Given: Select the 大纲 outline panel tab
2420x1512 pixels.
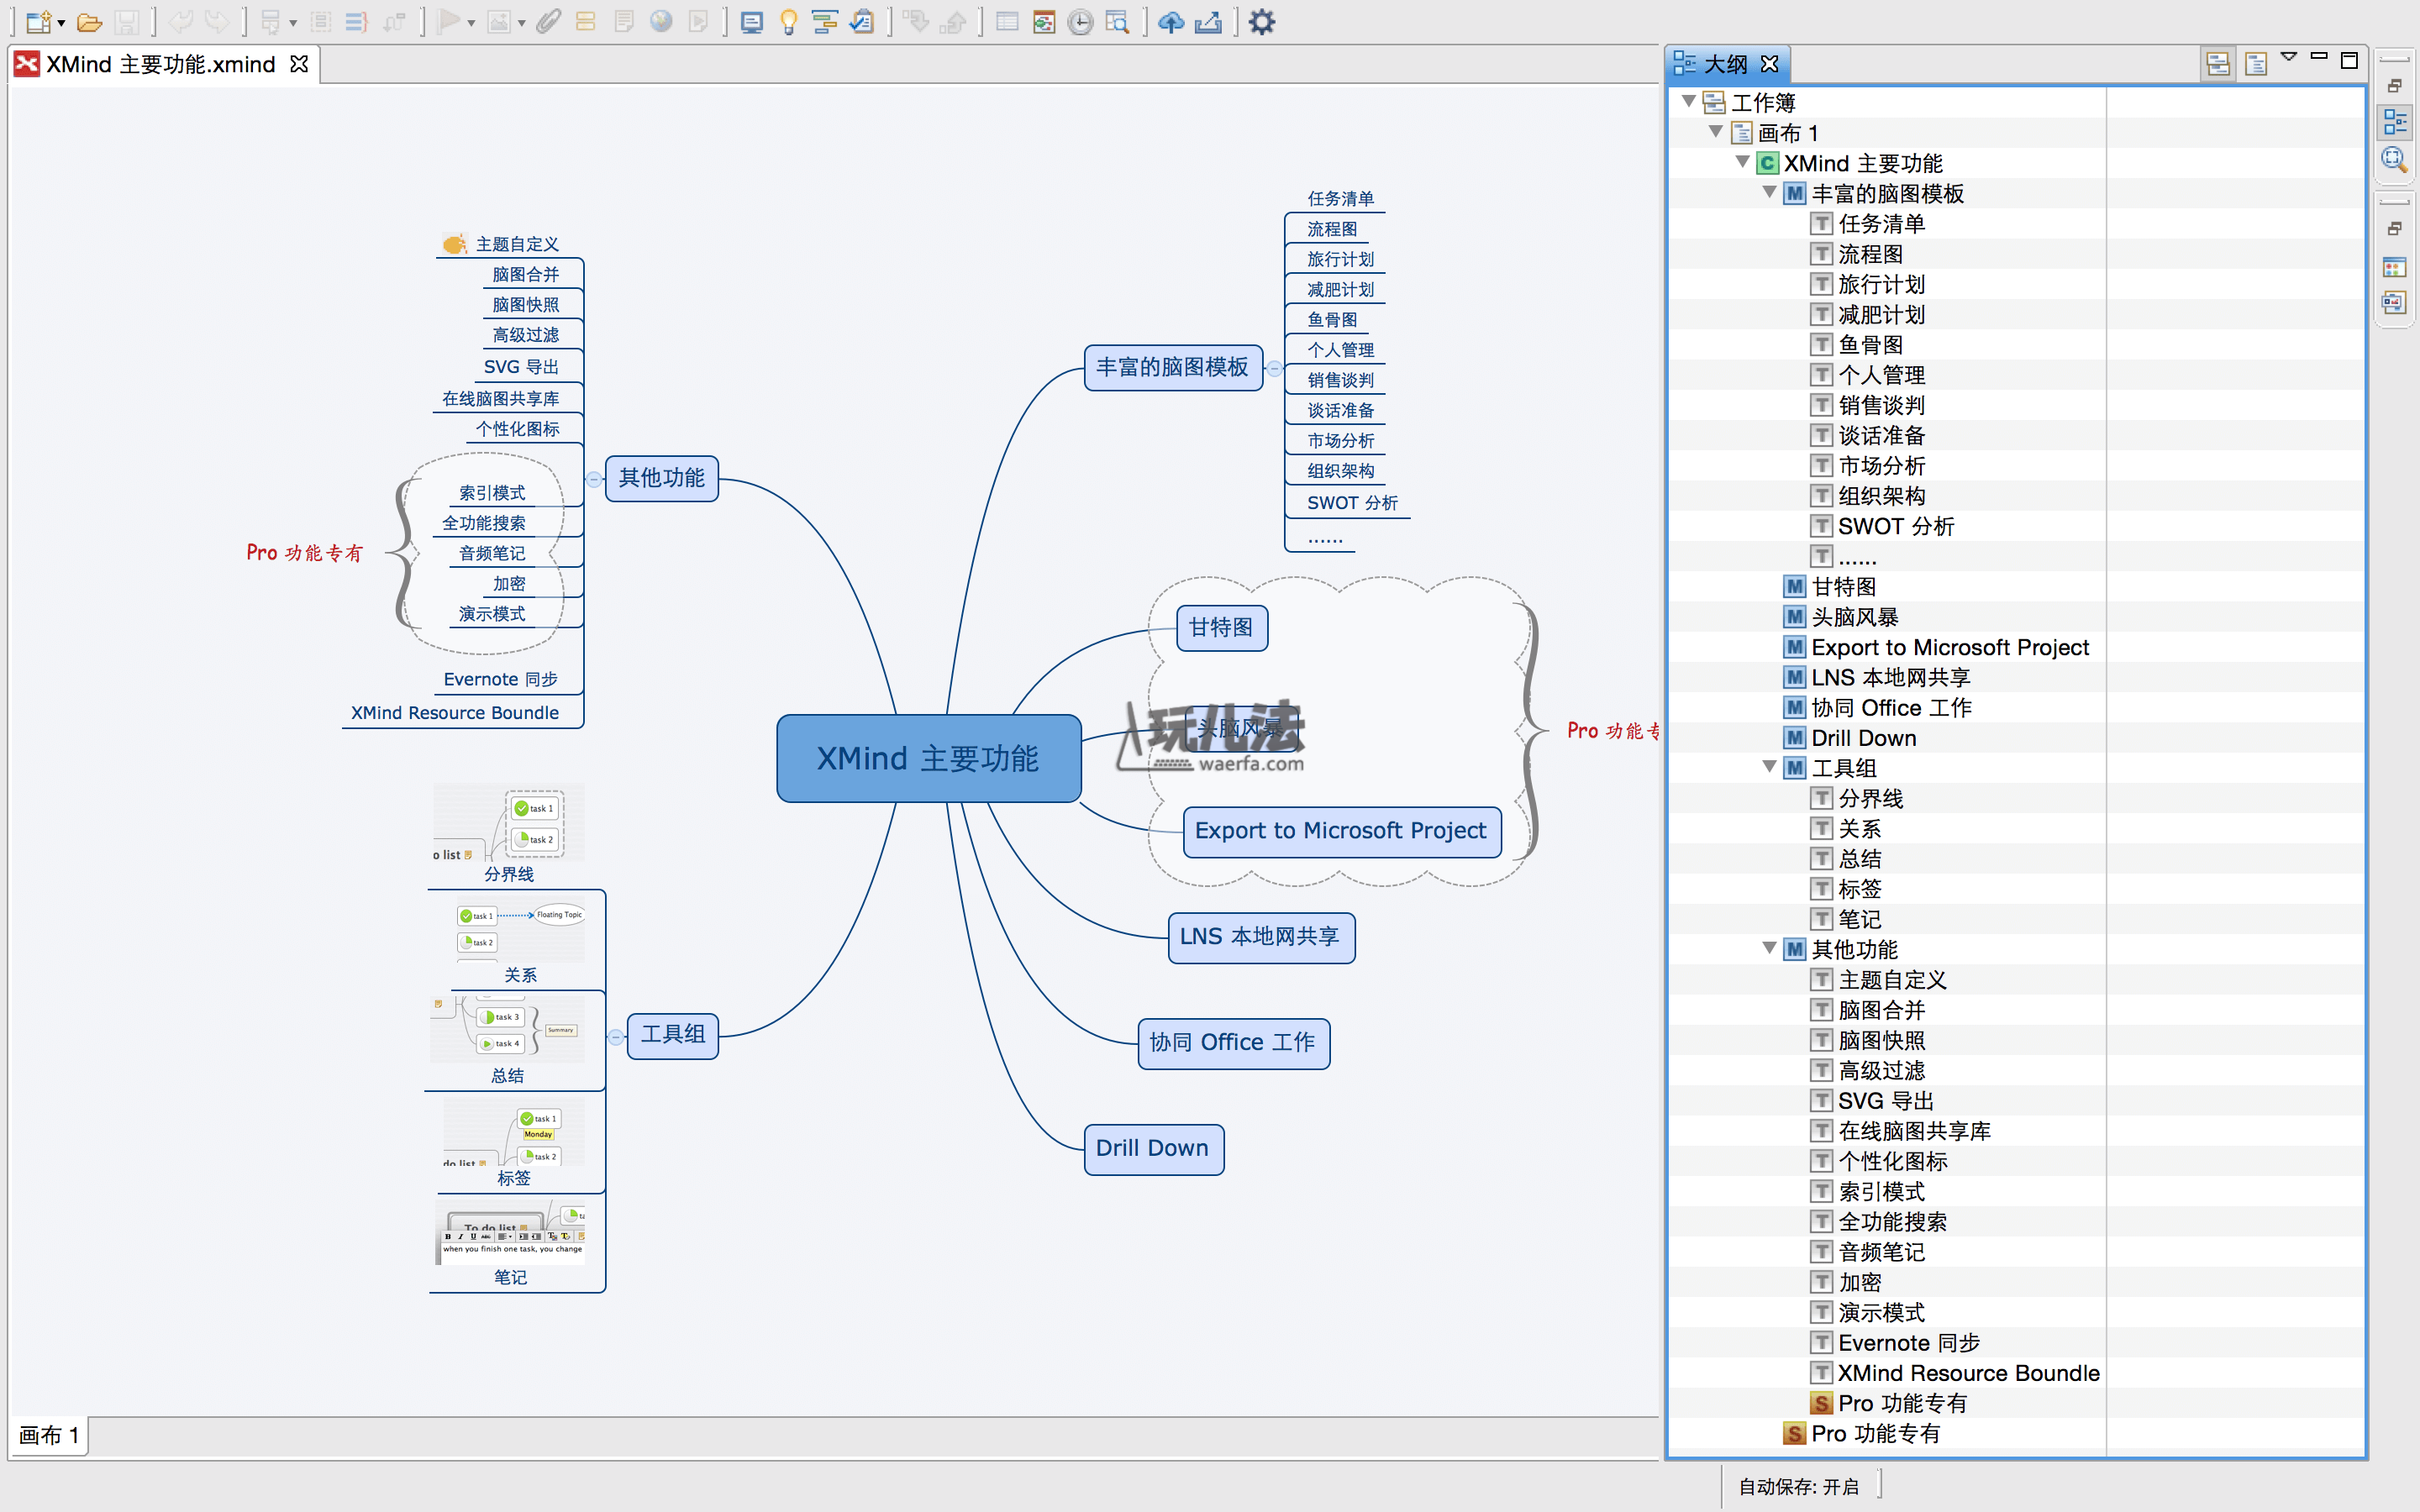Looking at the screenshot, I should click(x=1727, y=64).
